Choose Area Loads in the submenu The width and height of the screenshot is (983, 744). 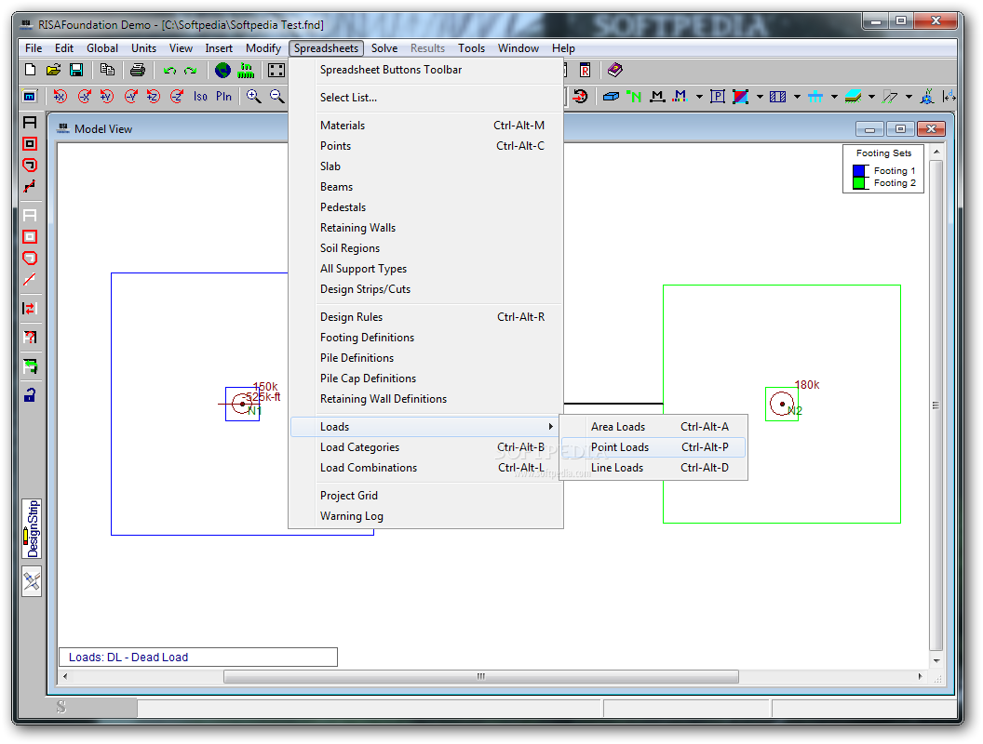click(x=653, y=427)
